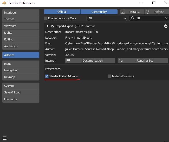Select the File Paths section

pyautogui.click(x=21, y=99)
